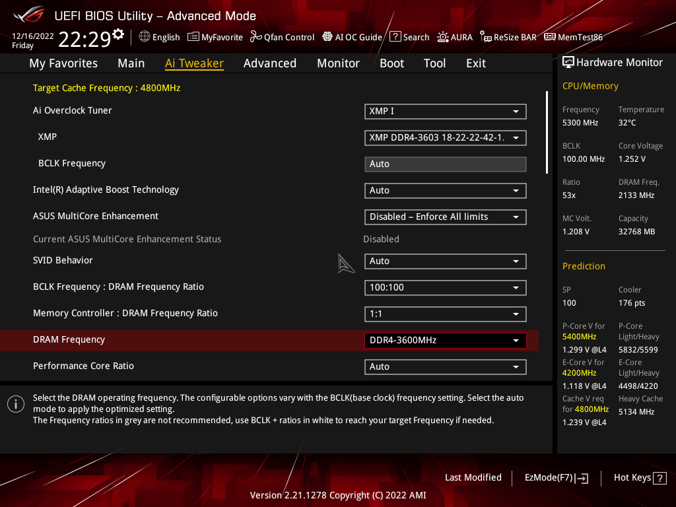Click Current ASUS MultiCore Enhancement Status label
Viewport: 676px width, 507px height.
click(127, 239)
